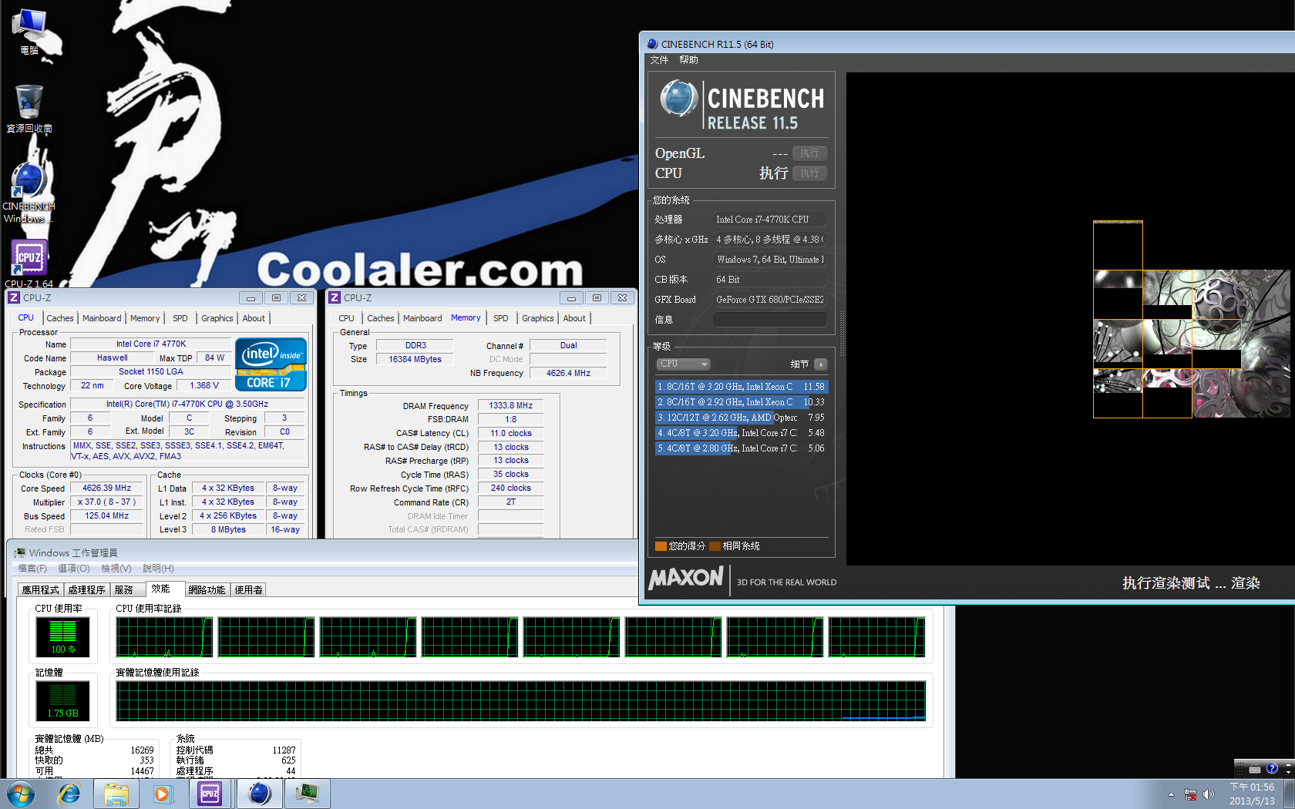This screenshot has height=809, width=1295.
Task: Click the MAXON logo in CINEBENCH
Action: [686, 578]
